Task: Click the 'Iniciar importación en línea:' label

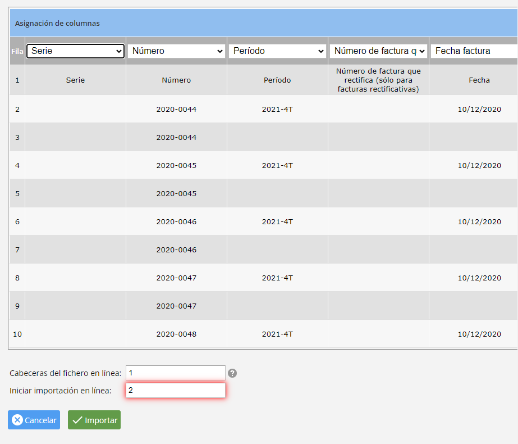Action: click(61, 391)
